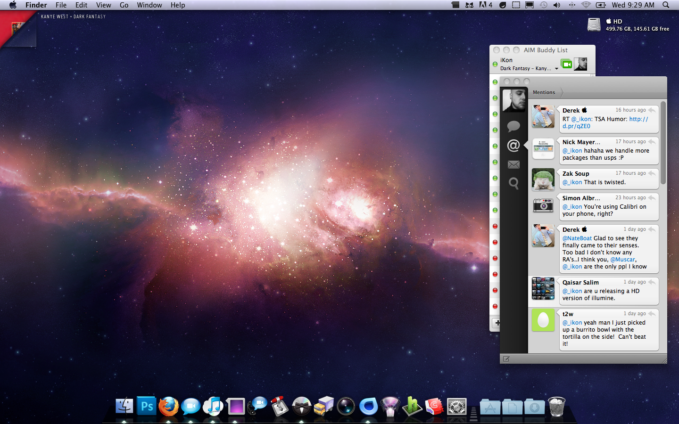Click the Adobe updater icon showing 4
The height and width of the screenshot is (424, 679).
click(486, 5)
